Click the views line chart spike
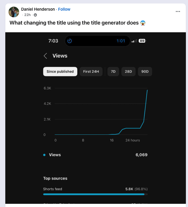The height and width of the screenshot is (207, 188). click(x=146, y=107)
